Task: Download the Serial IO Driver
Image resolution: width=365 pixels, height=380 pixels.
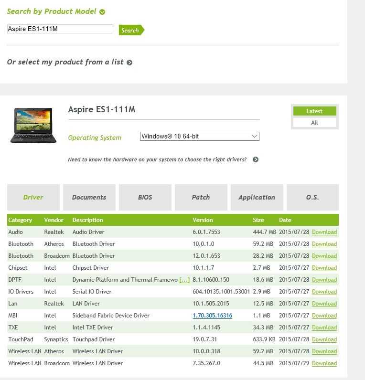Action: (x=324, y=292)
